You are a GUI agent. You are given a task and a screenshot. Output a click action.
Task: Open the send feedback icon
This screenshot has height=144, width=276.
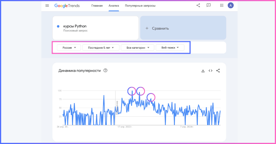coord(209,5)
